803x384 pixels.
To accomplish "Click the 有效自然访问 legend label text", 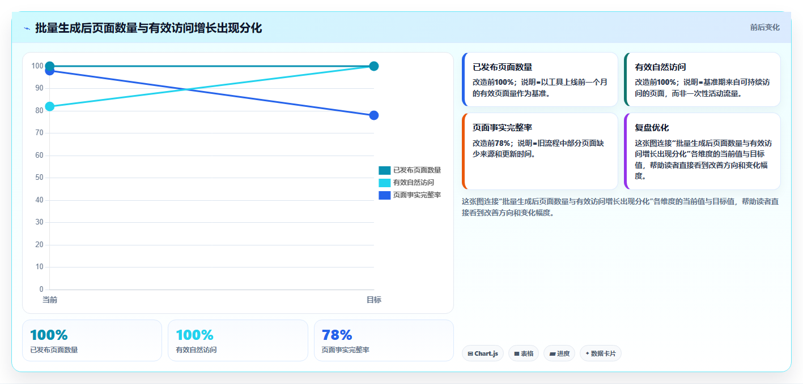I will pos(414,183).
